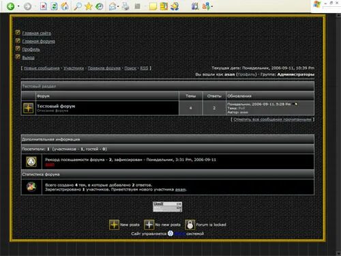Screen dimensions: 341x256
Task: Click the translate letters toolbar icon
Action: tap(206, 6)
